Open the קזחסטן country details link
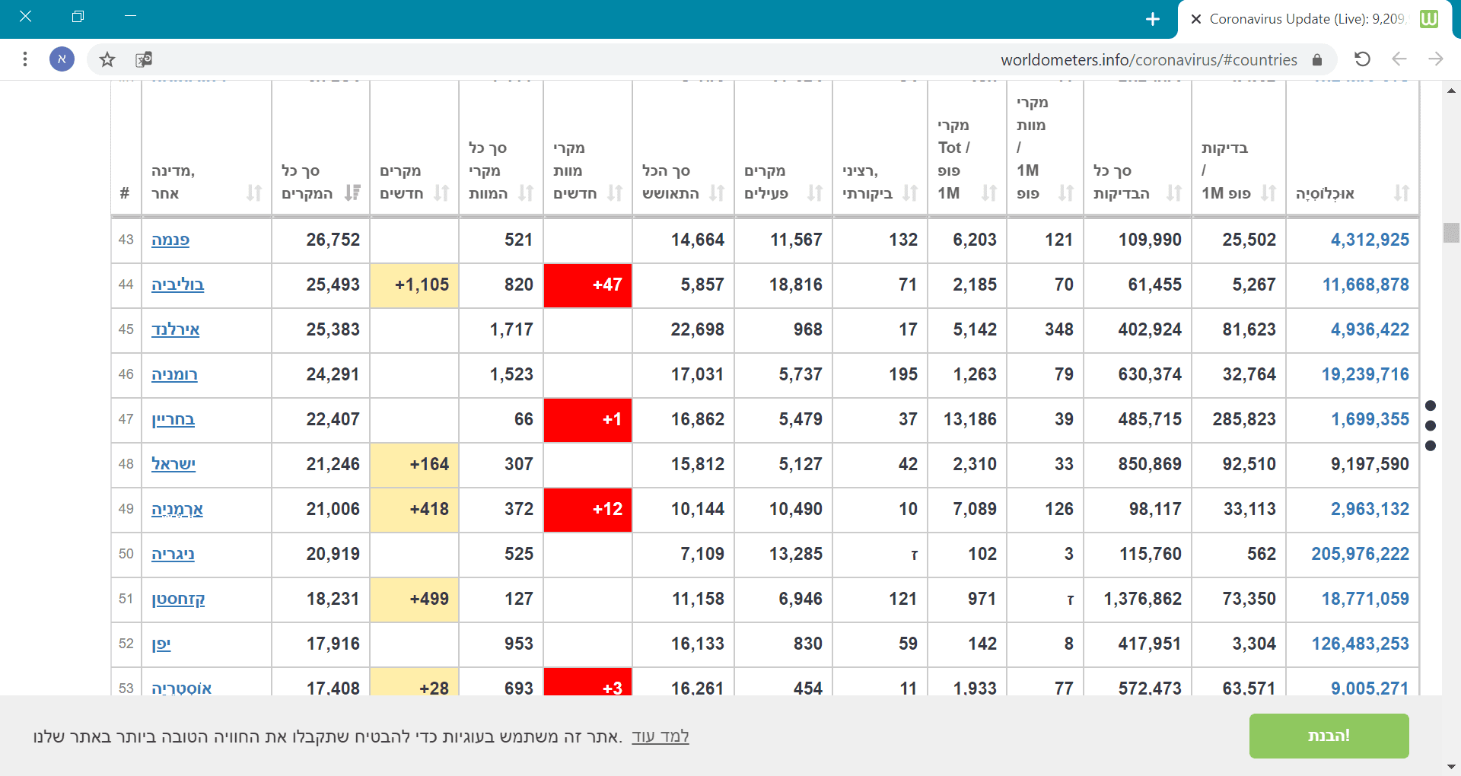 coord(177,599)
